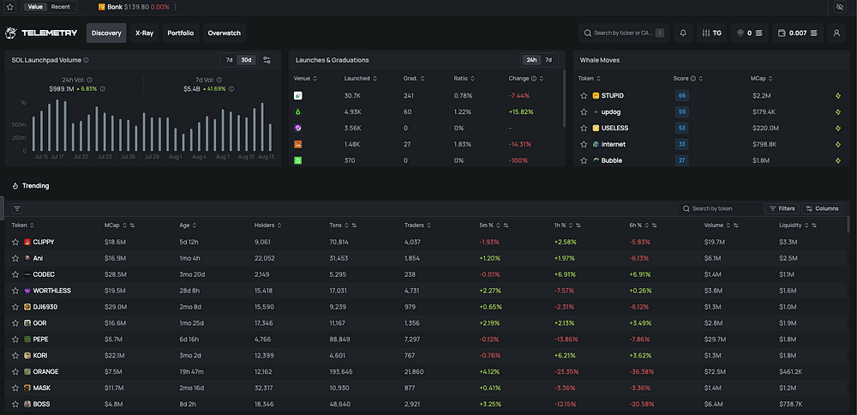This screenshot has height=415, width=857.
Task: Open the SOL Launchpad Volume settings sliders icon
Action: [267, 60]
